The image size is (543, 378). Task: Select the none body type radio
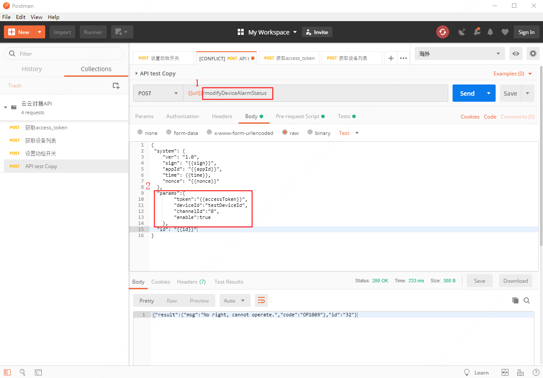click(x=140, y=132)
